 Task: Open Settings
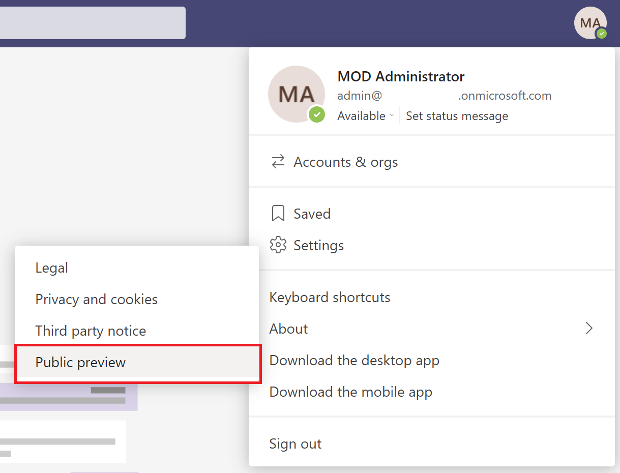point(432,245)
